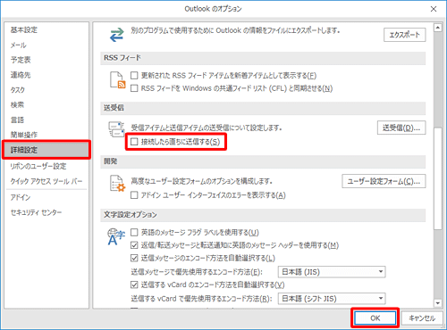Click the developer form gear icon
Screen dimensions: 447x330
coord(117,183)
